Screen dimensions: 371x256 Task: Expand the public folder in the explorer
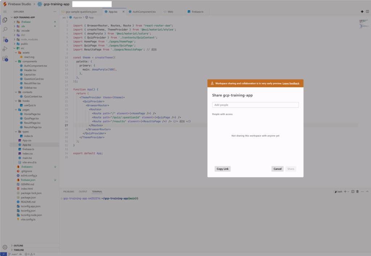[x=24, y=44]
